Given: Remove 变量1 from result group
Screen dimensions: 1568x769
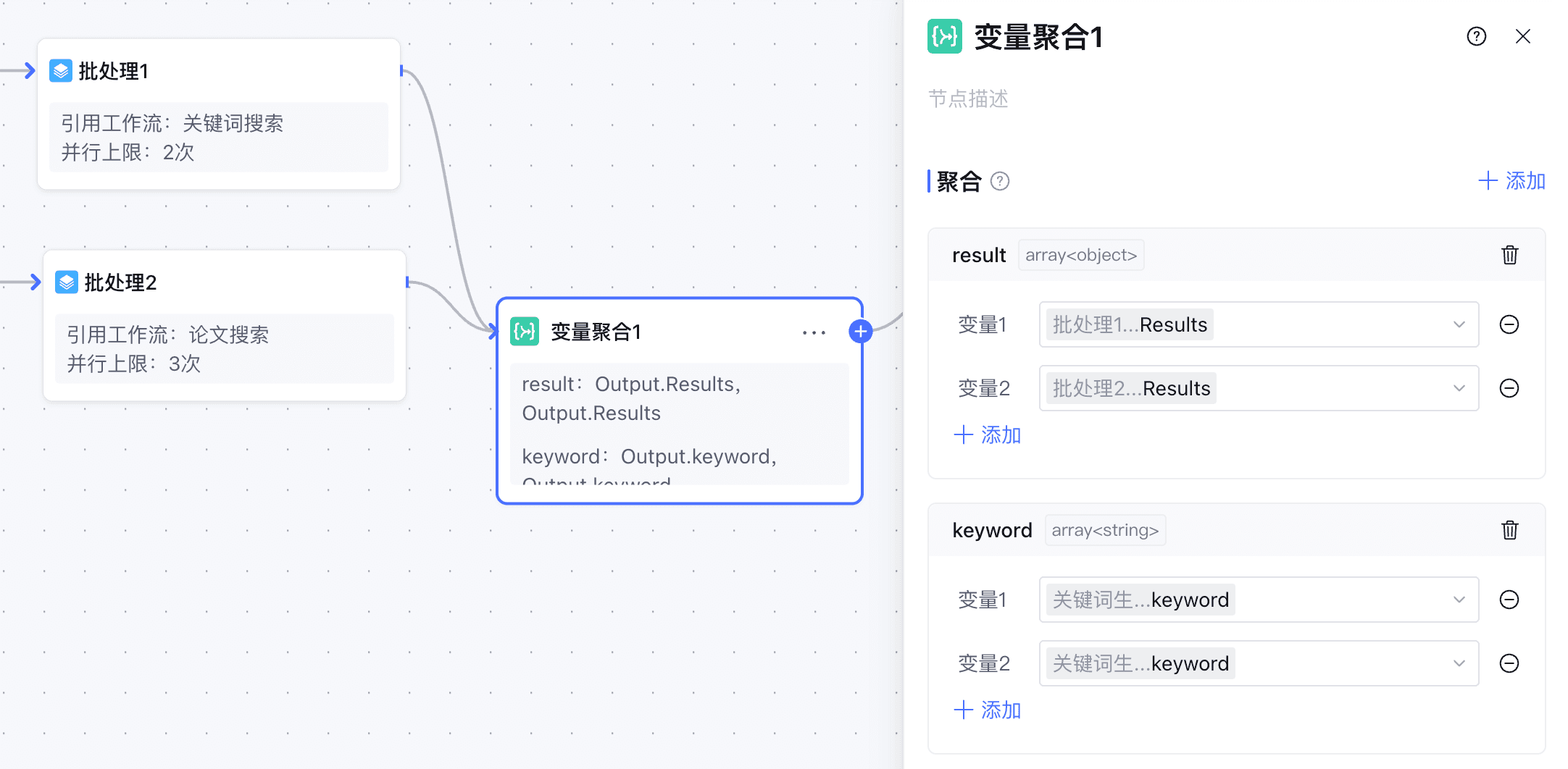Looking at the screenshot, I should 1509,324.
